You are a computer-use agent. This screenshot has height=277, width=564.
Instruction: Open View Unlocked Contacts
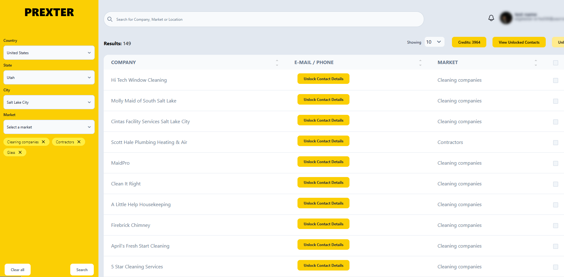point(519,42)
